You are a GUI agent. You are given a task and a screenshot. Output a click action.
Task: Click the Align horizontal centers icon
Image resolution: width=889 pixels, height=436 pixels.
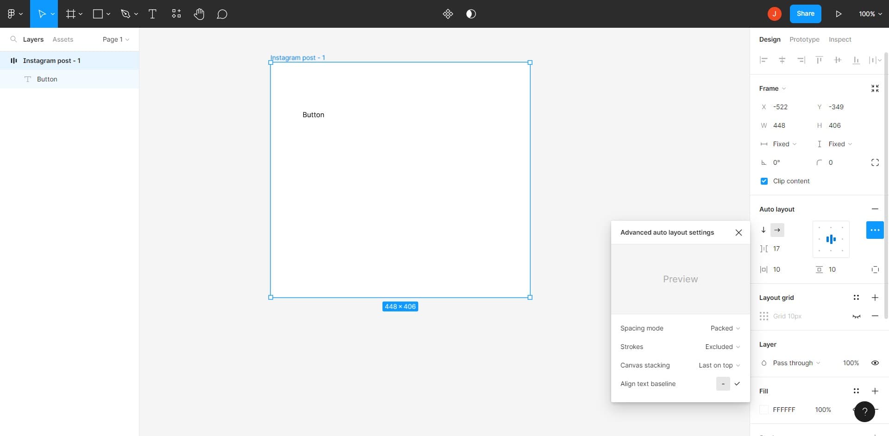pyautogui.click(x=783, y=60)
